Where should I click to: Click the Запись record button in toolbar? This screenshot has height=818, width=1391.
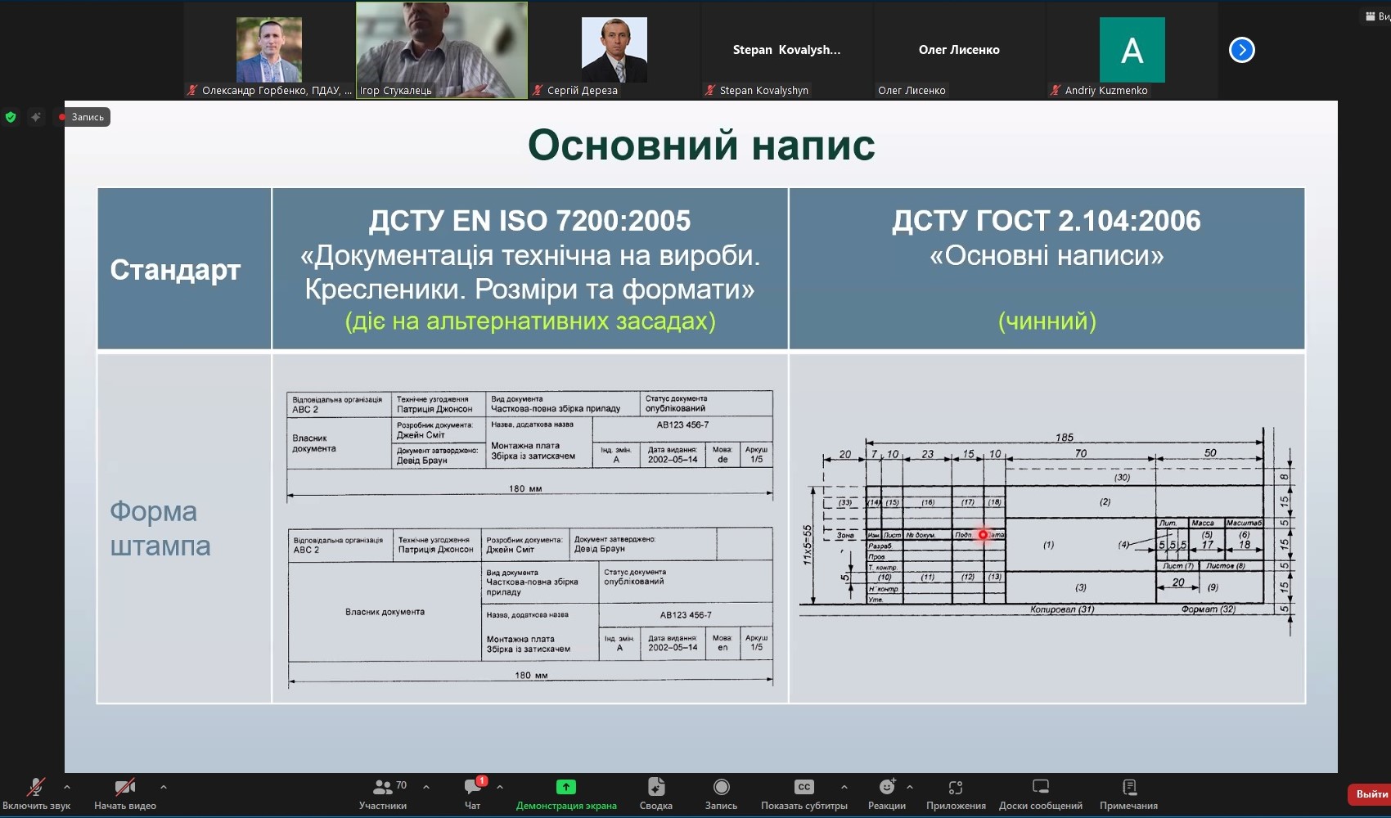pos(721,794)
